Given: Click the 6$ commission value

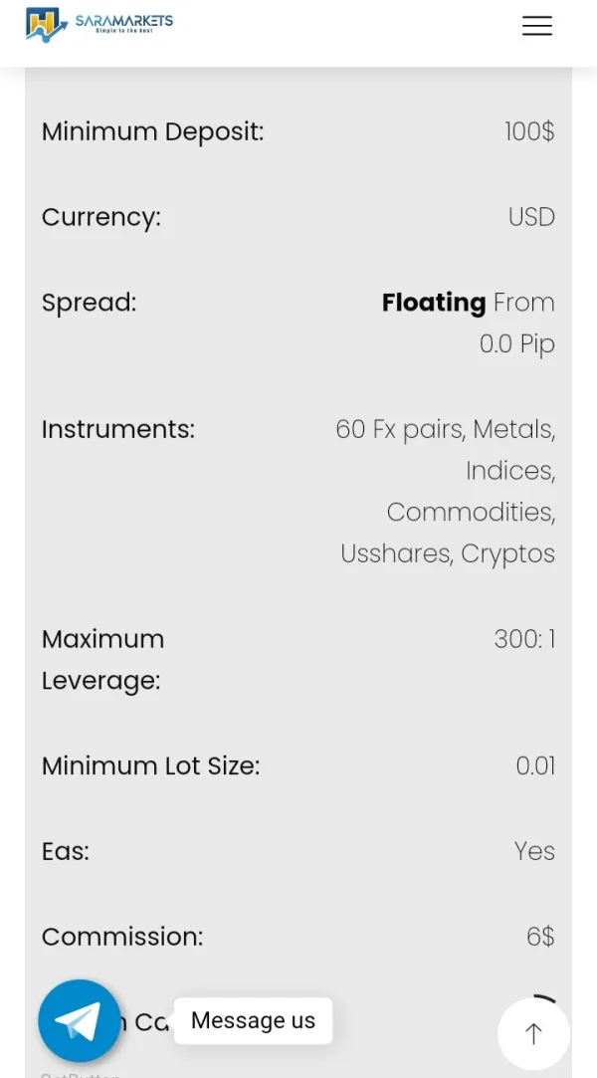Looking at the screenshot, I should click(x=540, y=937).
